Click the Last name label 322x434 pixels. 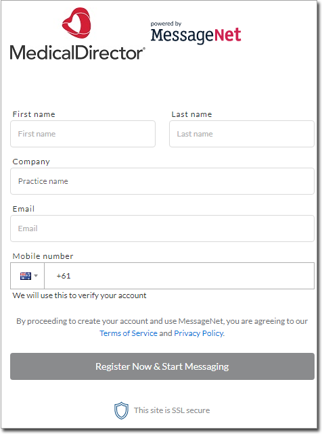[191, 114]
